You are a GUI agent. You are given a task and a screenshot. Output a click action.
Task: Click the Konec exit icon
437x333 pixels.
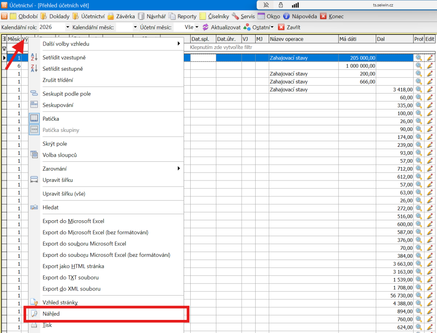point(323,16)
